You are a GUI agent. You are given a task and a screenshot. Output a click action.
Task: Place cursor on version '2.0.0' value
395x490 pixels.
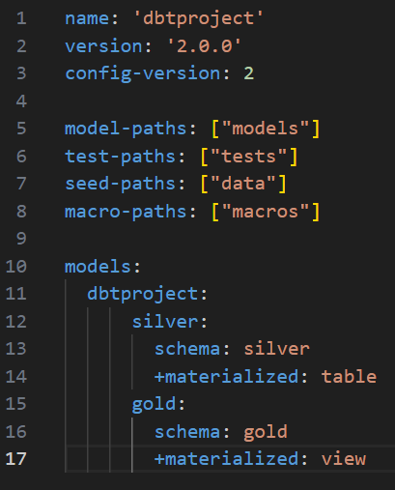pyautogui.click(x=204, y=46)
